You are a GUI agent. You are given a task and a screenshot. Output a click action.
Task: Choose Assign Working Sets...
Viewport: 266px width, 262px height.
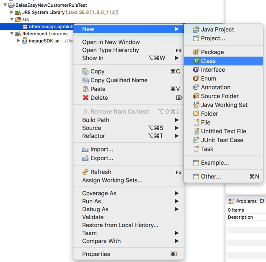pos(129,180)
